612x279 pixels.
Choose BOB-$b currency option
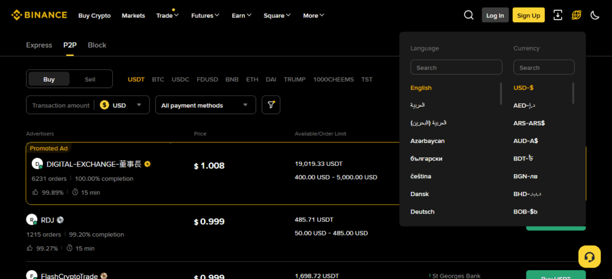[x=525, y=212]
